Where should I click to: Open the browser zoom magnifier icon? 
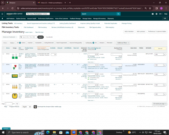(x=146, y=8)
